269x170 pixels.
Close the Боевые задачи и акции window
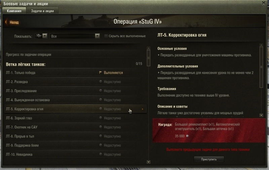[264, 3]
